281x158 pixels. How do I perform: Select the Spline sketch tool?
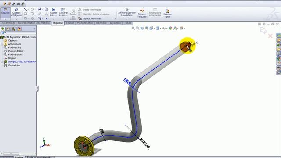tap(39, 9)
